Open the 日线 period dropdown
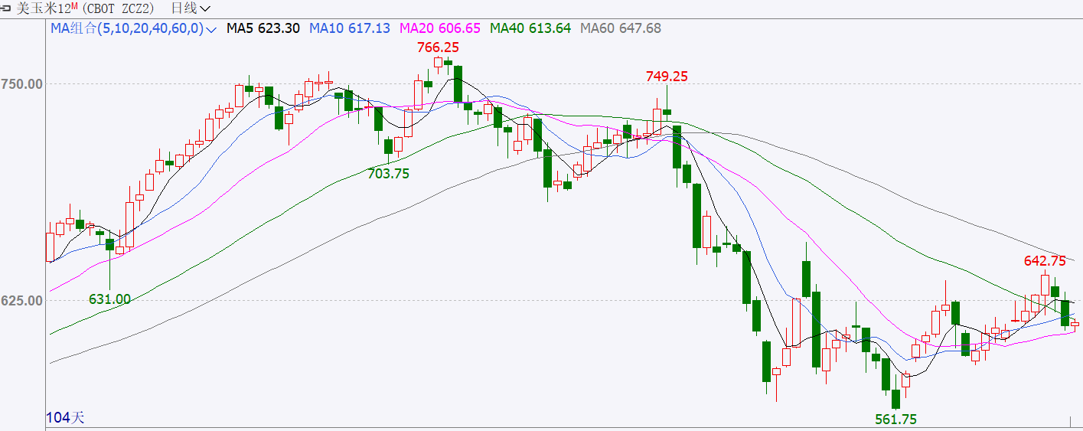 191,8
